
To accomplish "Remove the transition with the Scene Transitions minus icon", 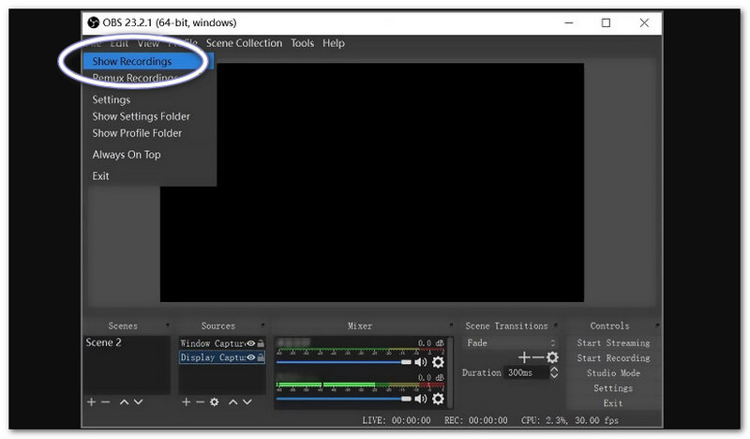I will click(x=538, y=357).
